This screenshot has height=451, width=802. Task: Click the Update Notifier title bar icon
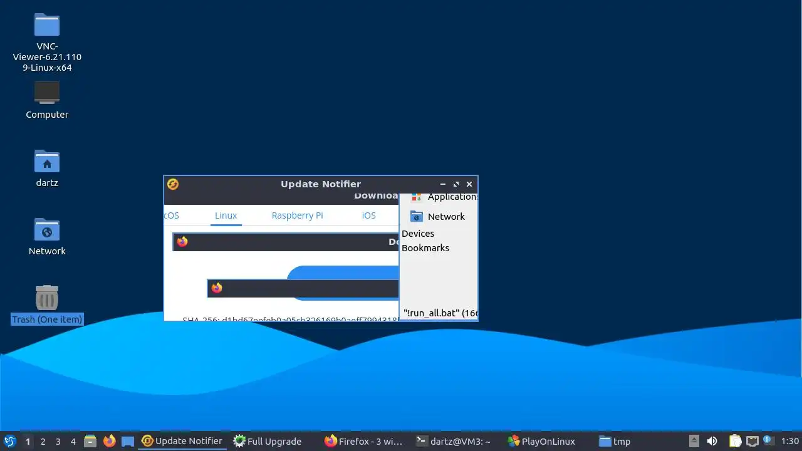coord(173,184)
